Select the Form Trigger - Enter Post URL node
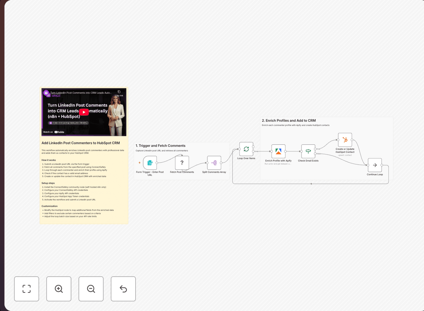The height and width of the screenshot is (311, 424). pyautogui.click(x=150, y=163)
